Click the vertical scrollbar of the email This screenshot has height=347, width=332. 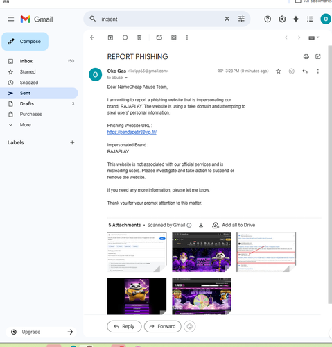pos(330,175)
